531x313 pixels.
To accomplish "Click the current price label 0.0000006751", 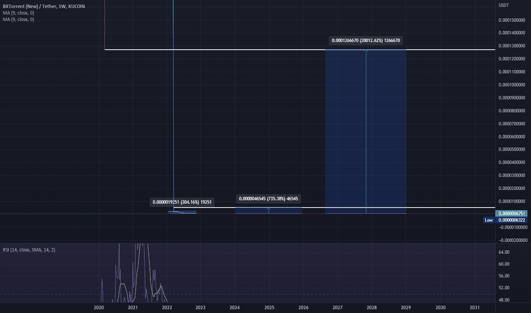I will 512,213.
